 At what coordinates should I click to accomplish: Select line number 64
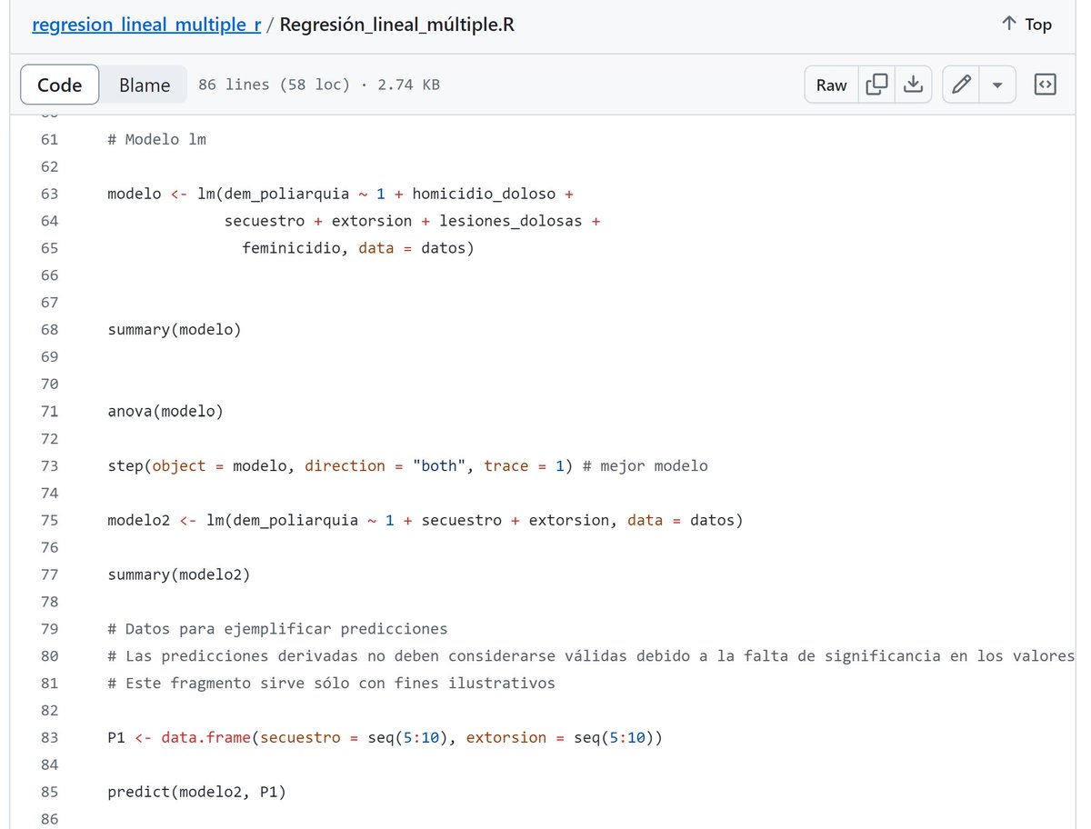49,221
